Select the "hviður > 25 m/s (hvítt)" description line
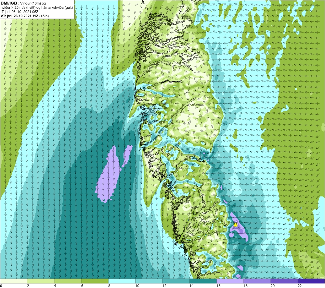Screen dimensions: 325x288 tap(37, 8)
